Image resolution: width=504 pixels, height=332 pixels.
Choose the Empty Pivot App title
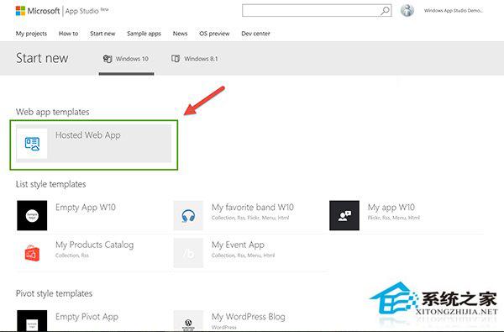87,317
